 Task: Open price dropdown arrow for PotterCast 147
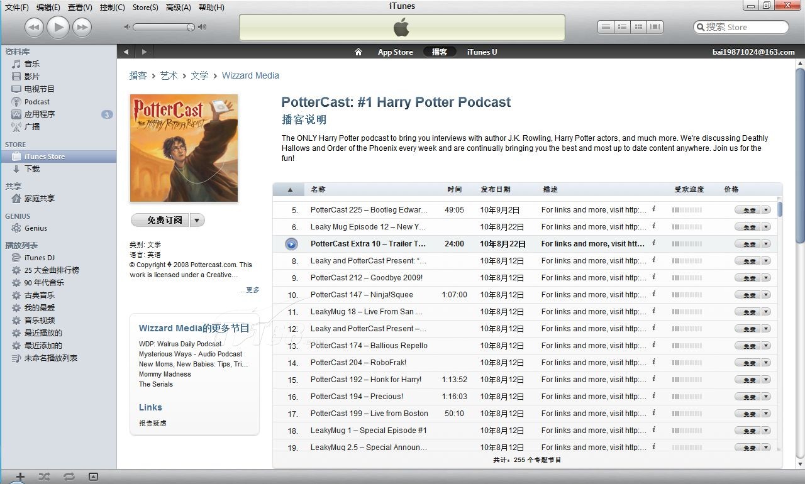[766, 295]
